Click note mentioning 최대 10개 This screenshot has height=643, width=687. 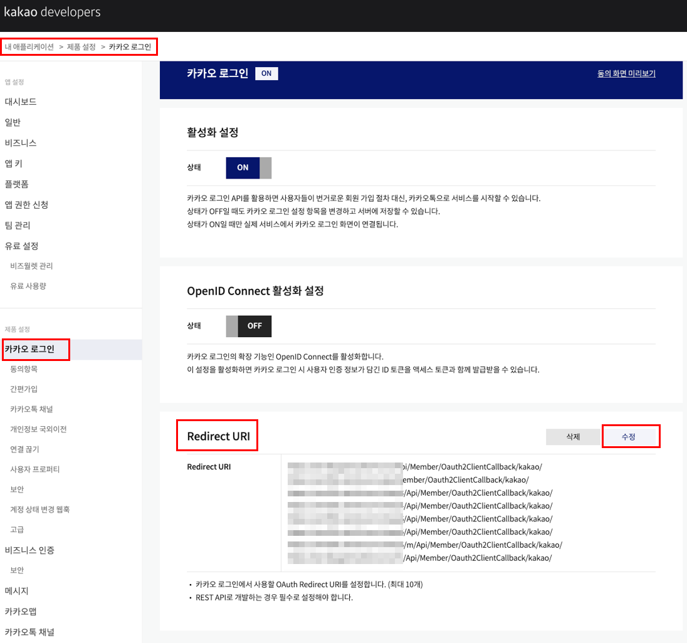(x=309, y=584)
